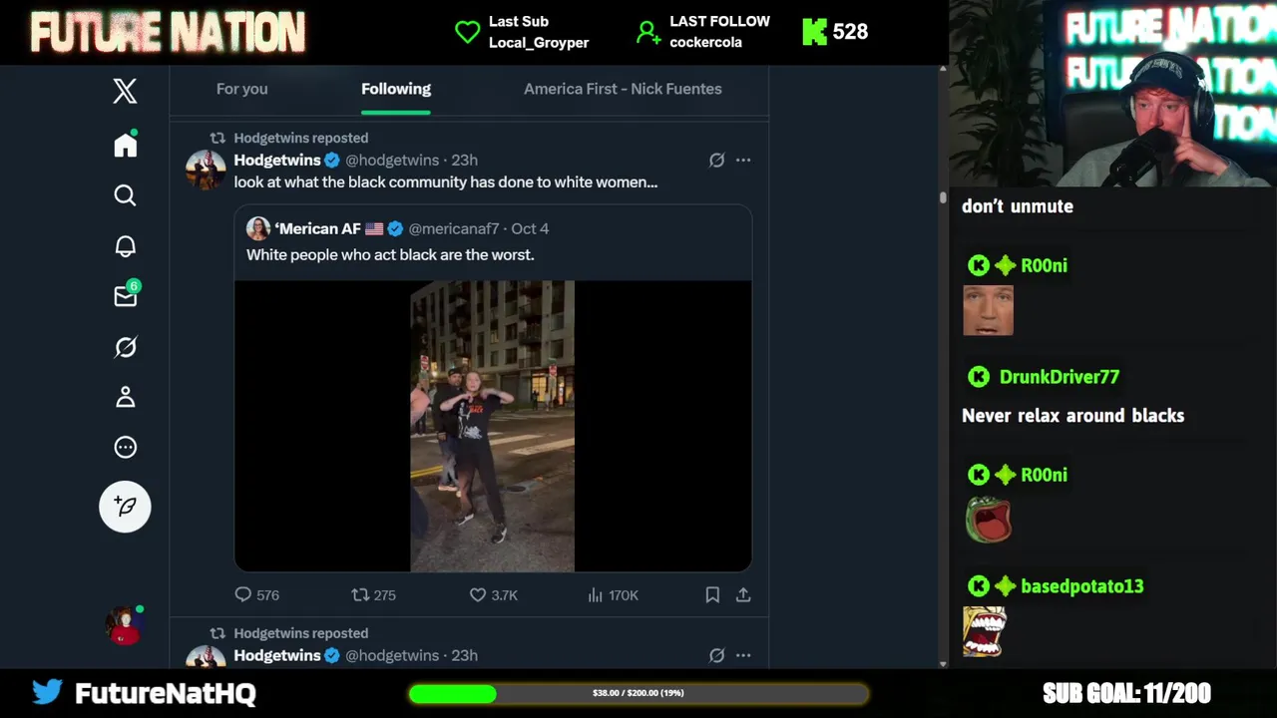The height and width of the screenshot is (718, 1277).
Task: Open More circle ellipsis menu
Action: [125, 448]
